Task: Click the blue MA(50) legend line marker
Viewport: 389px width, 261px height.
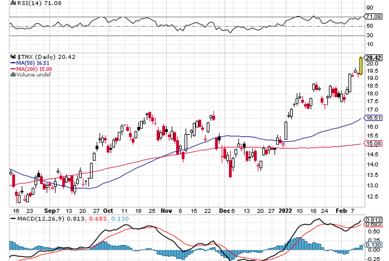Action: (x=12, y=63)
